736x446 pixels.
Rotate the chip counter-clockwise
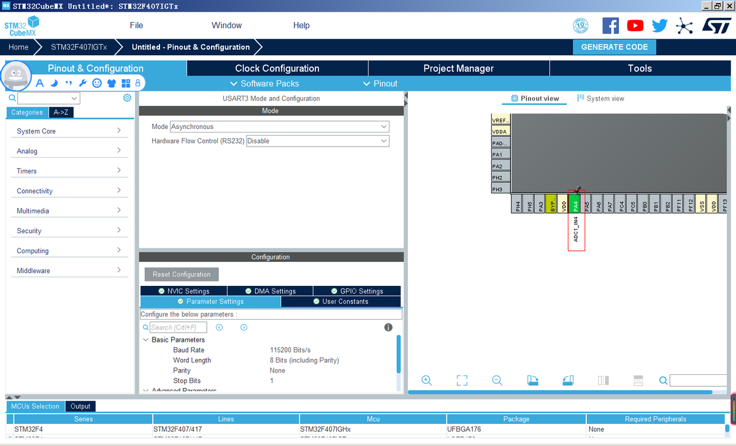(568, 380)
